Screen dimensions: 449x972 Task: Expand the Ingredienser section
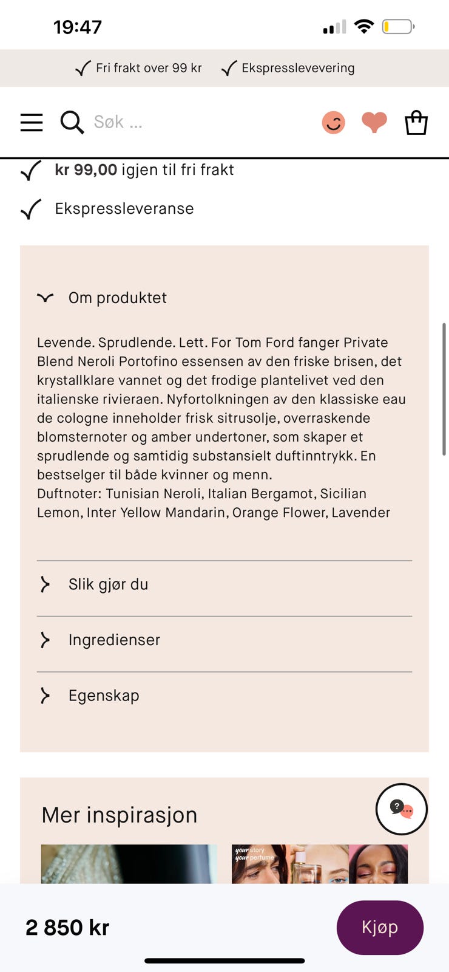coord(224,640)
